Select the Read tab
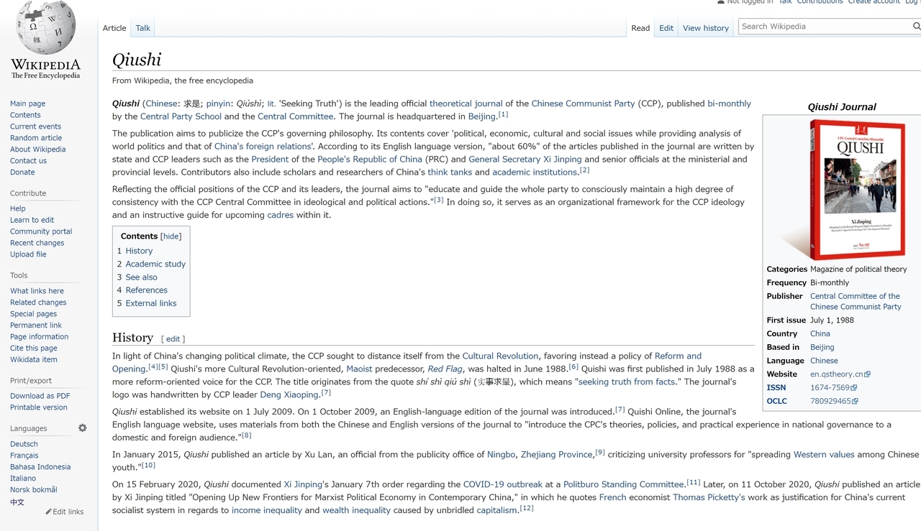Screen dimensions: 921x531 point(640,28)
